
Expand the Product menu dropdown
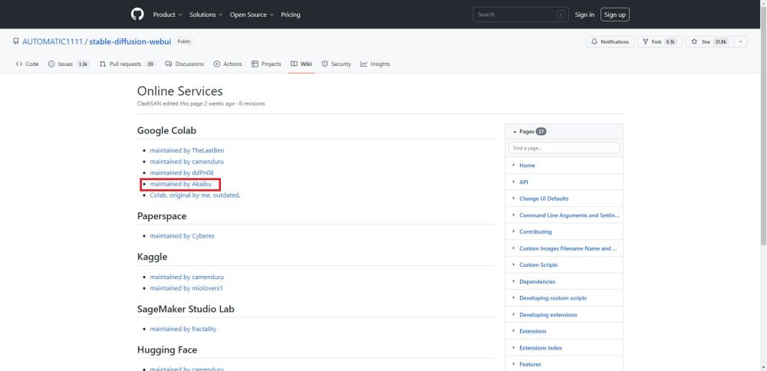pos(167,15)
